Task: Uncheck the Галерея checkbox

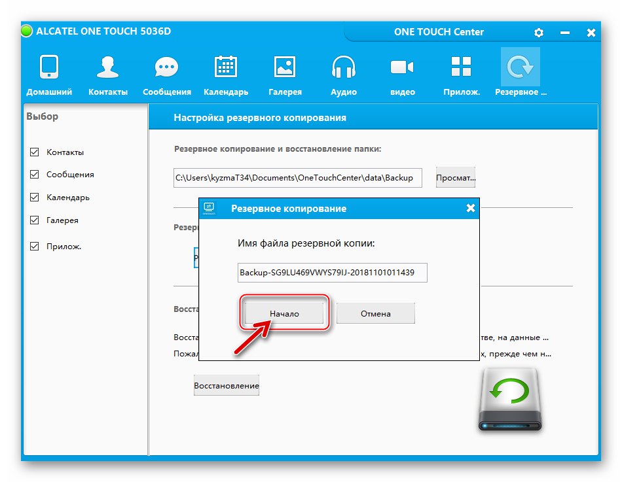Action: click(35, 220)
